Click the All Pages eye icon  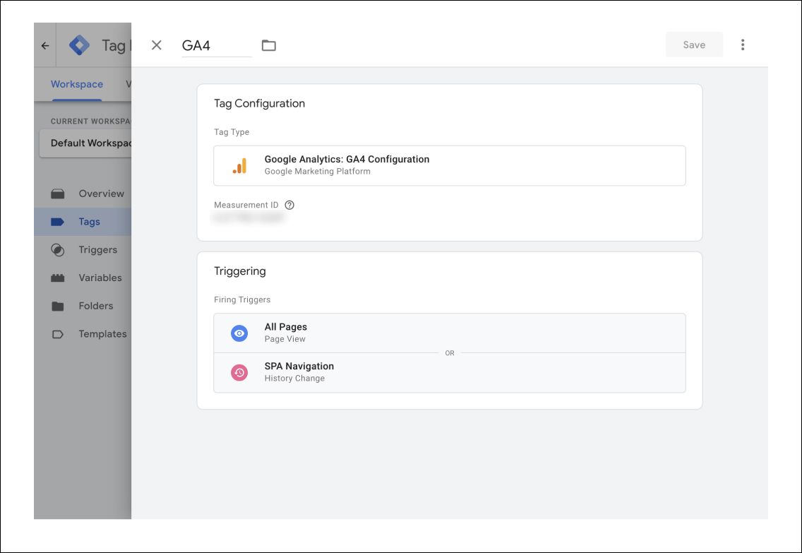point(239,333)
